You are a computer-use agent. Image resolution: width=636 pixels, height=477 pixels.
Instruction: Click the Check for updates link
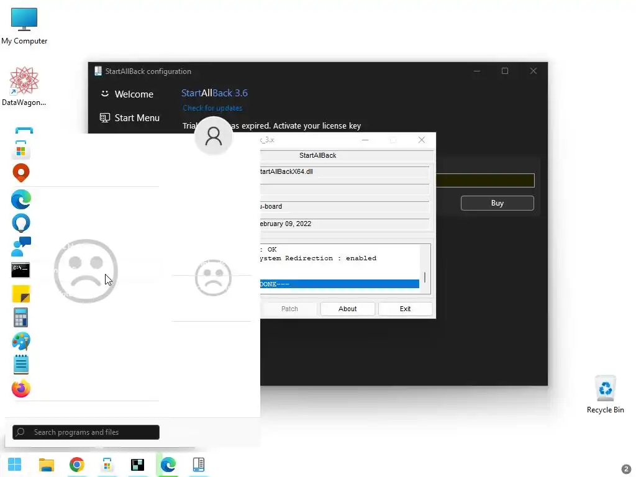212,108
